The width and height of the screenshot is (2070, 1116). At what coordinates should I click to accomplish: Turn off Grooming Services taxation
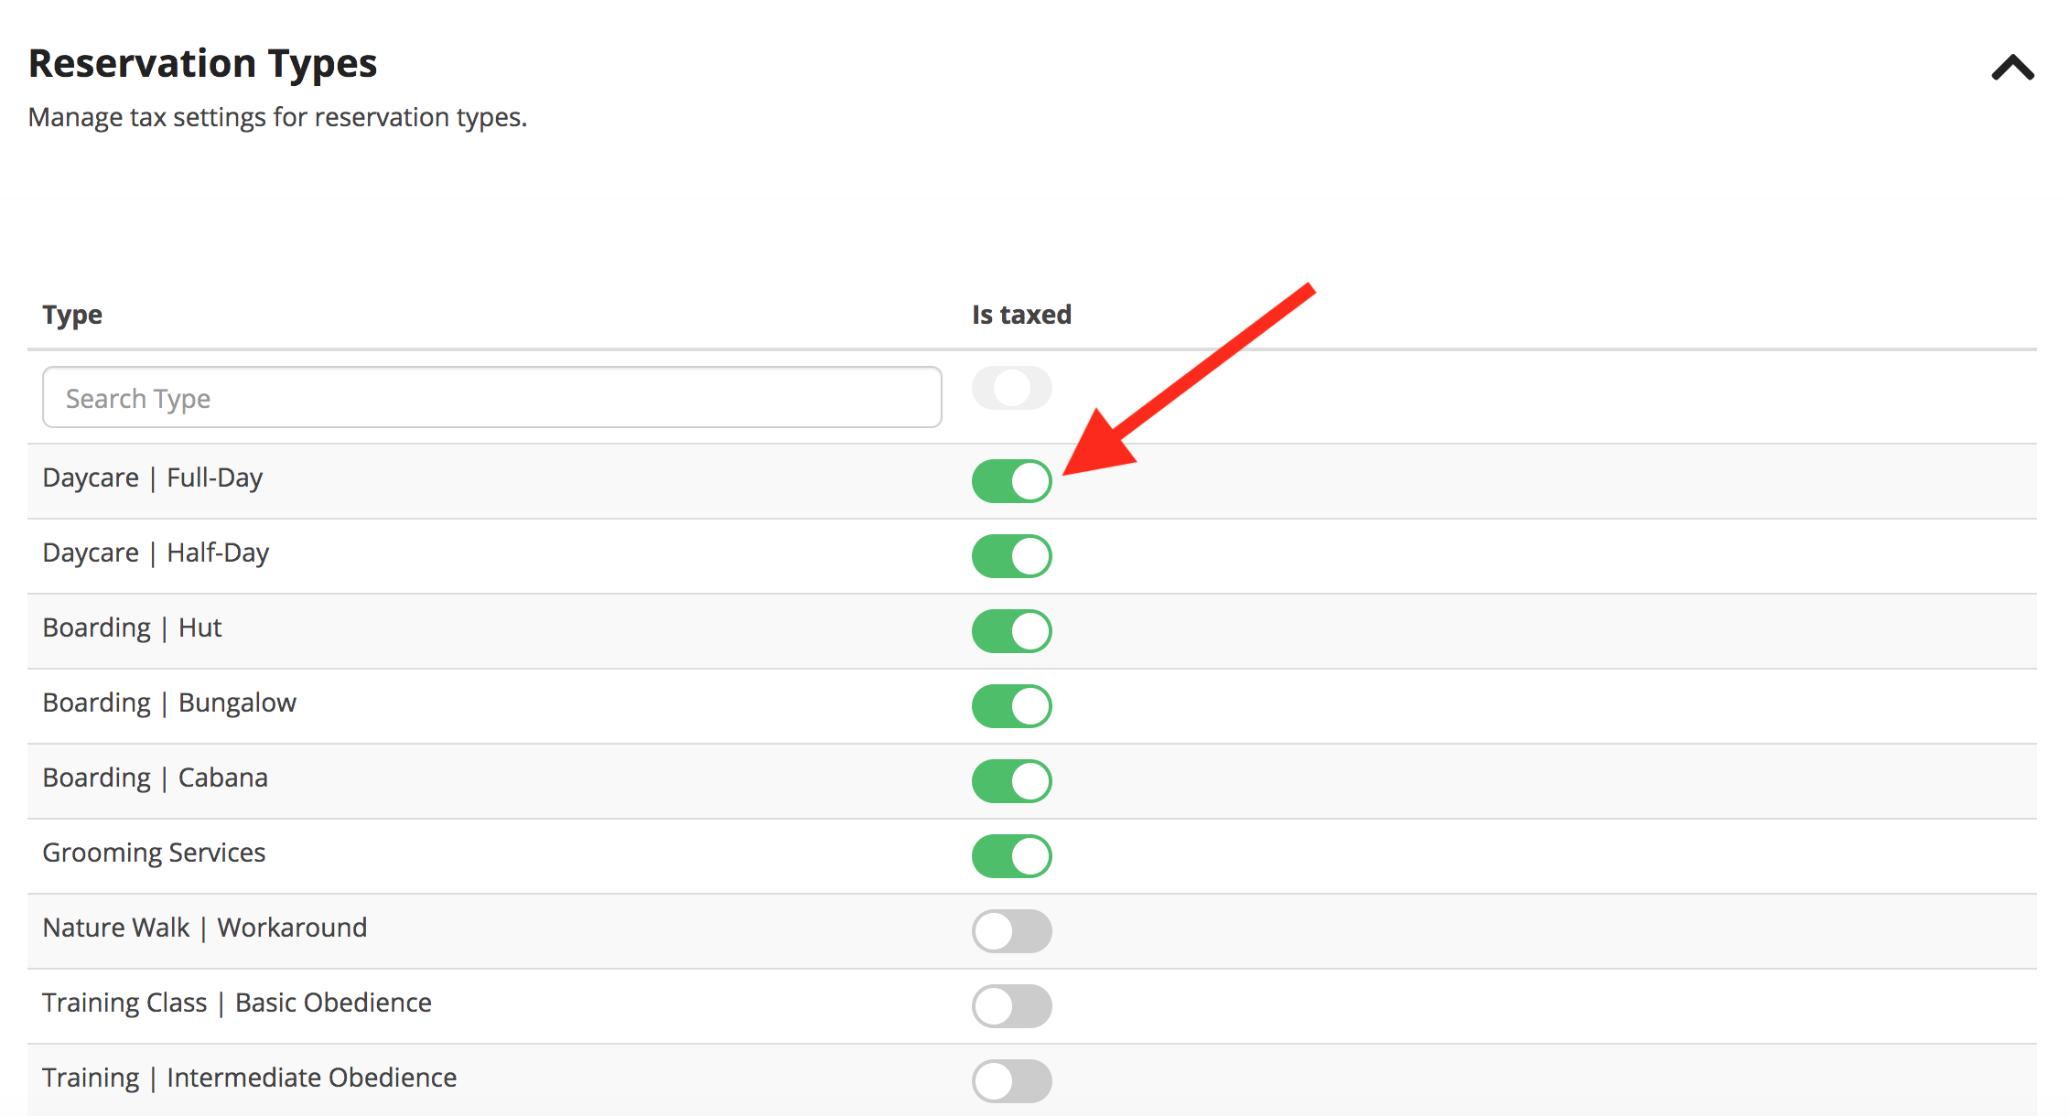pos(1011,856)
